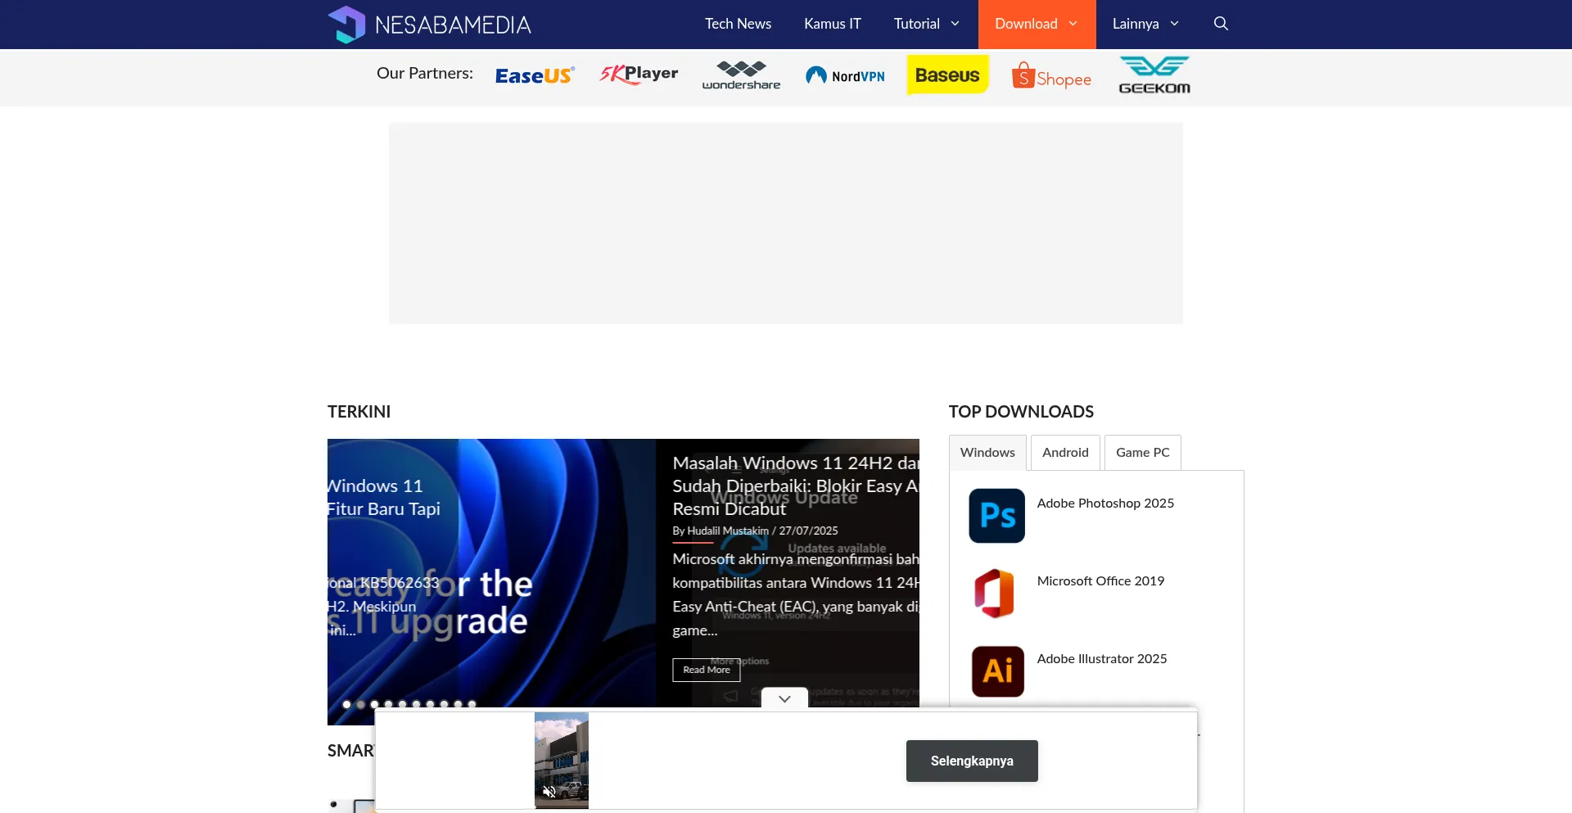Image resolution: width=1572 pixels, height=813 pixels.
Task: Click the Microsoft Office 2019 icon
Action: tap(995, 593)
